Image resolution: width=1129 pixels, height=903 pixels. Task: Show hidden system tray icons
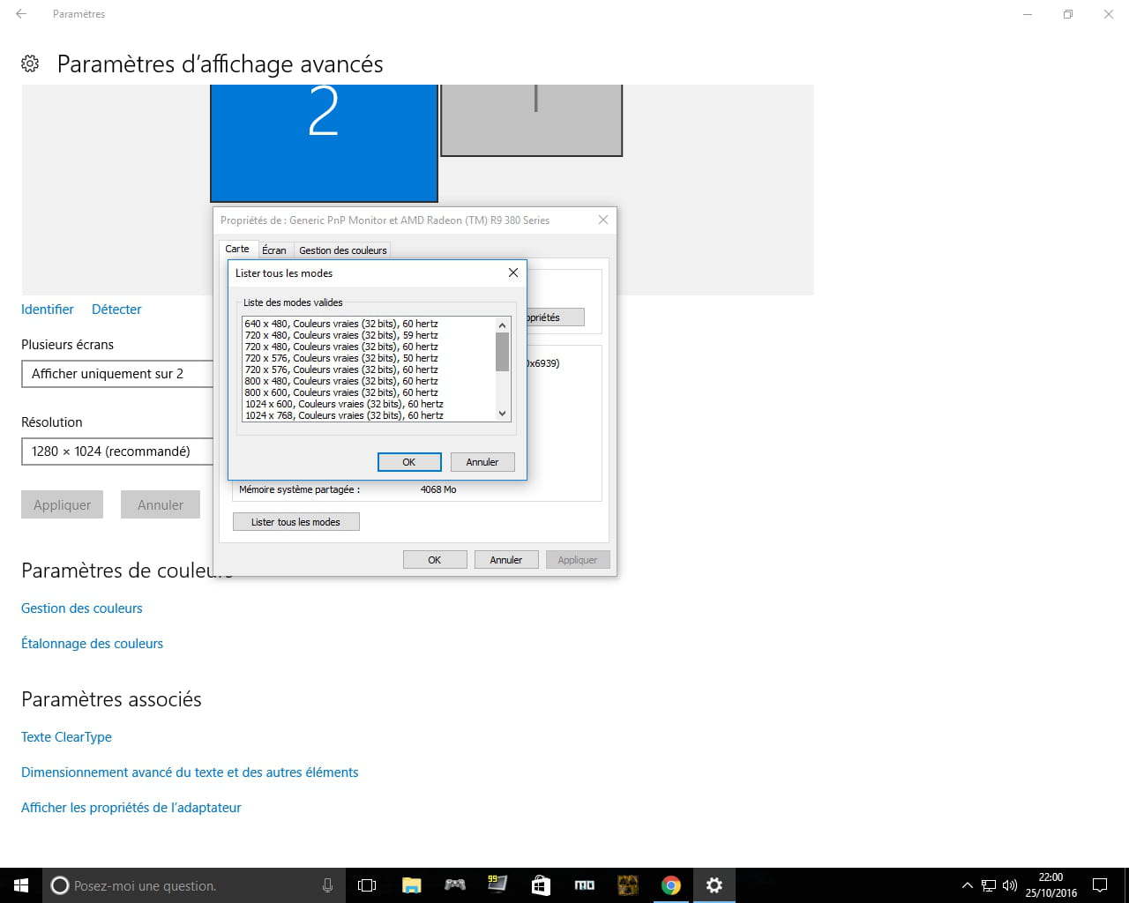[x=967, y=885]
